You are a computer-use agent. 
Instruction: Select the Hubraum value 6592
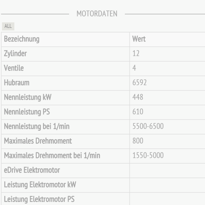(140, 83)
